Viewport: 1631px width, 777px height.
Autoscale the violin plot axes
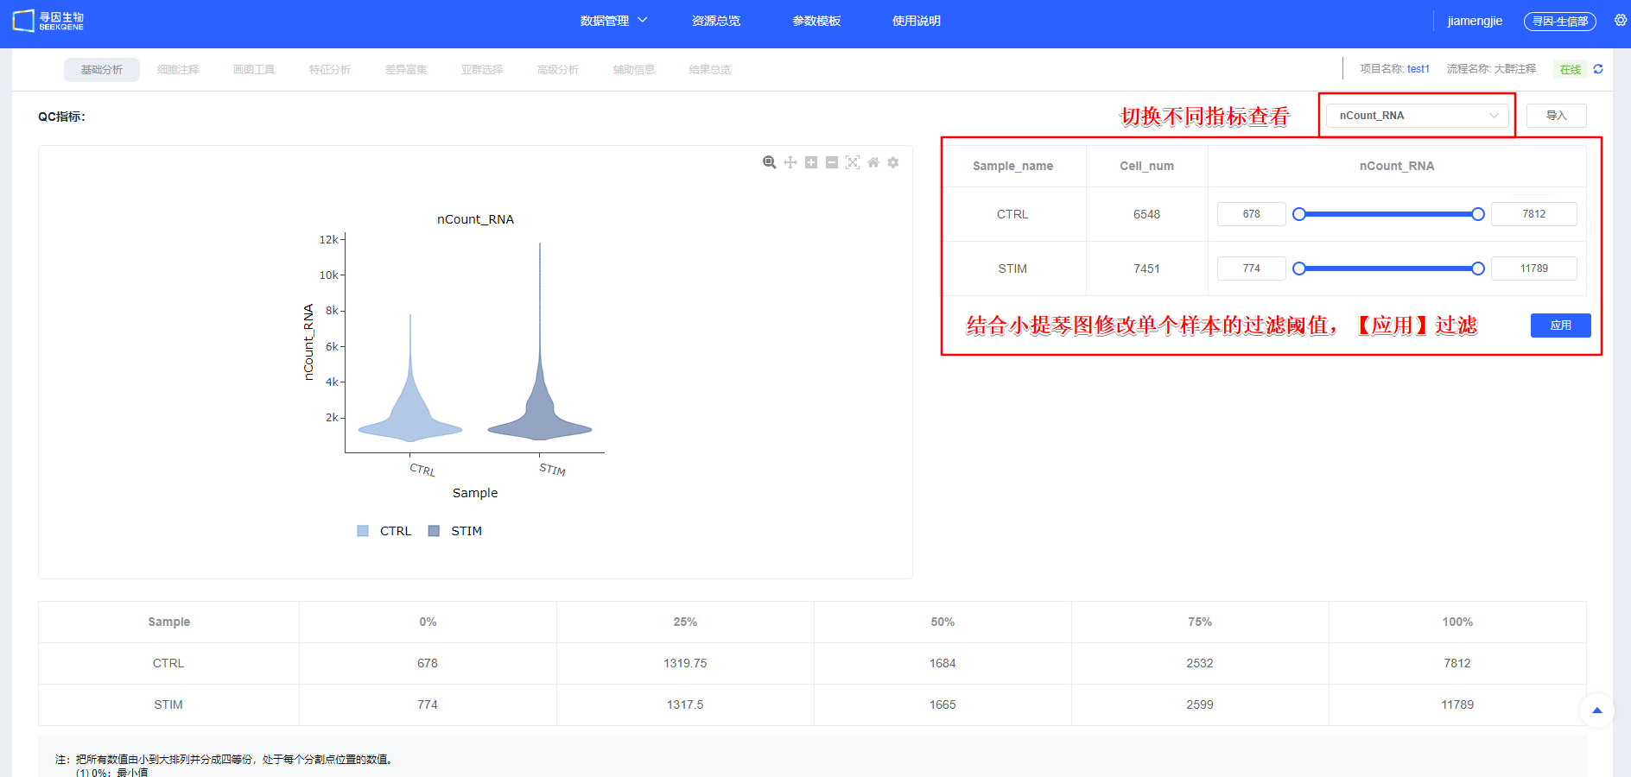853,162
